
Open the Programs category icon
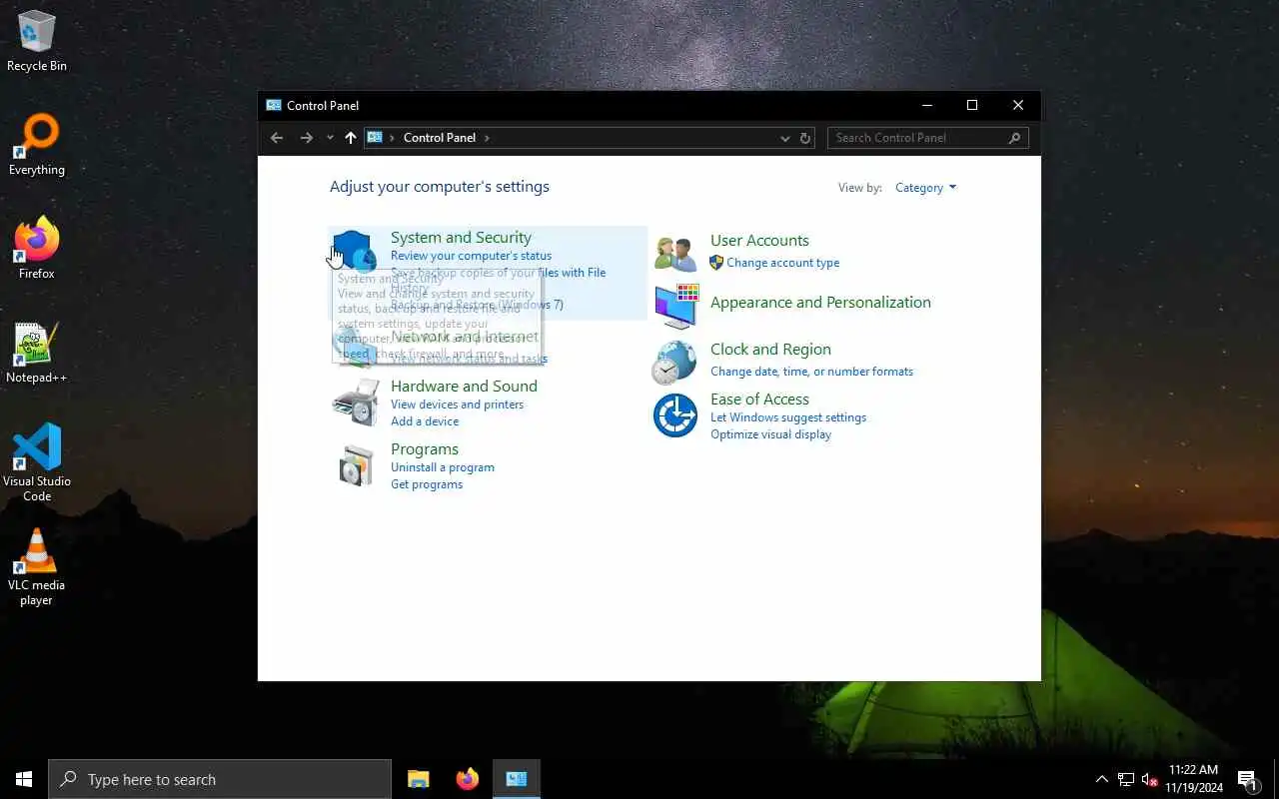point(355,465)
